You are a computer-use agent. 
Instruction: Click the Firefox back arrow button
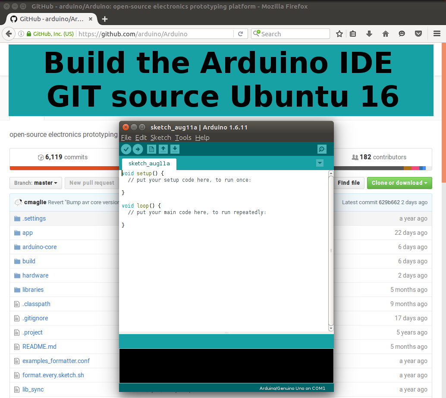click(9, 34)
